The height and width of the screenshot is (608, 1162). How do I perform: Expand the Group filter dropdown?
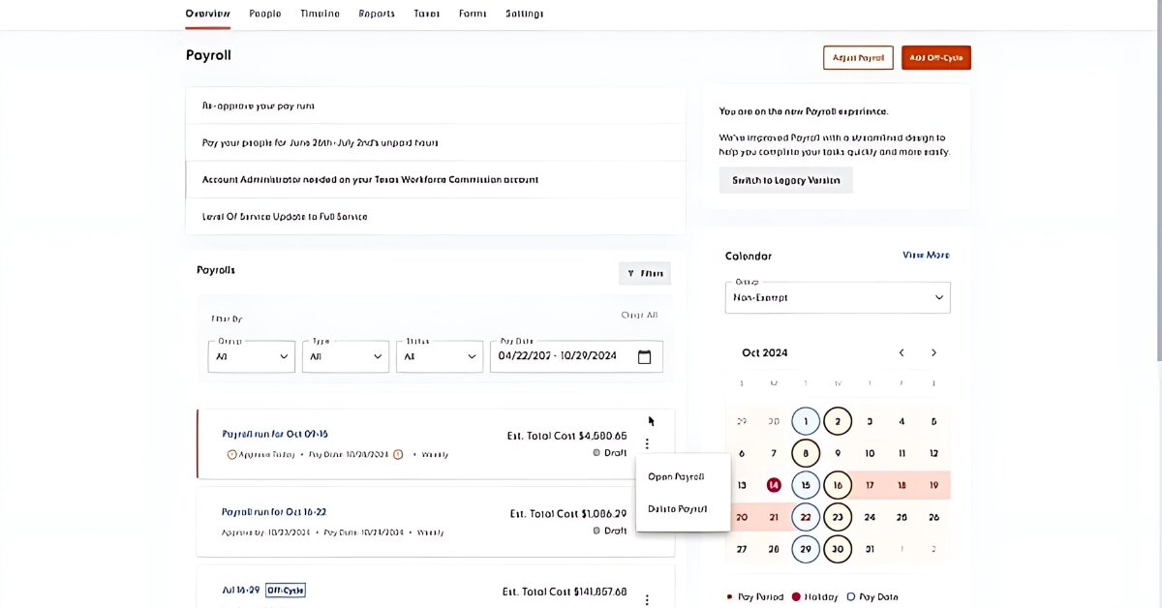[x=251, y=356]
